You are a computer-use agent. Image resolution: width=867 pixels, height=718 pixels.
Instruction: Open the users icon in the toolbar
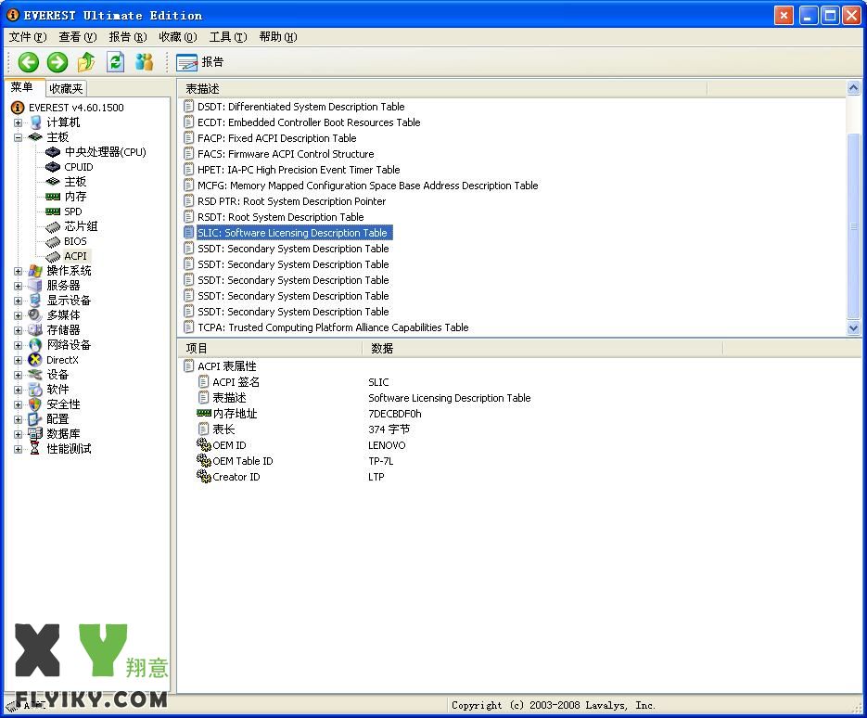pyautogui.click(x=144, y=62)
